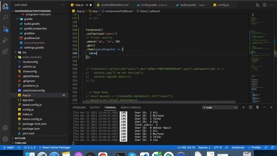Switch to the build.gradle android tab
The width and height of the screenshot is (277, 156).
(x=152, y=5)
